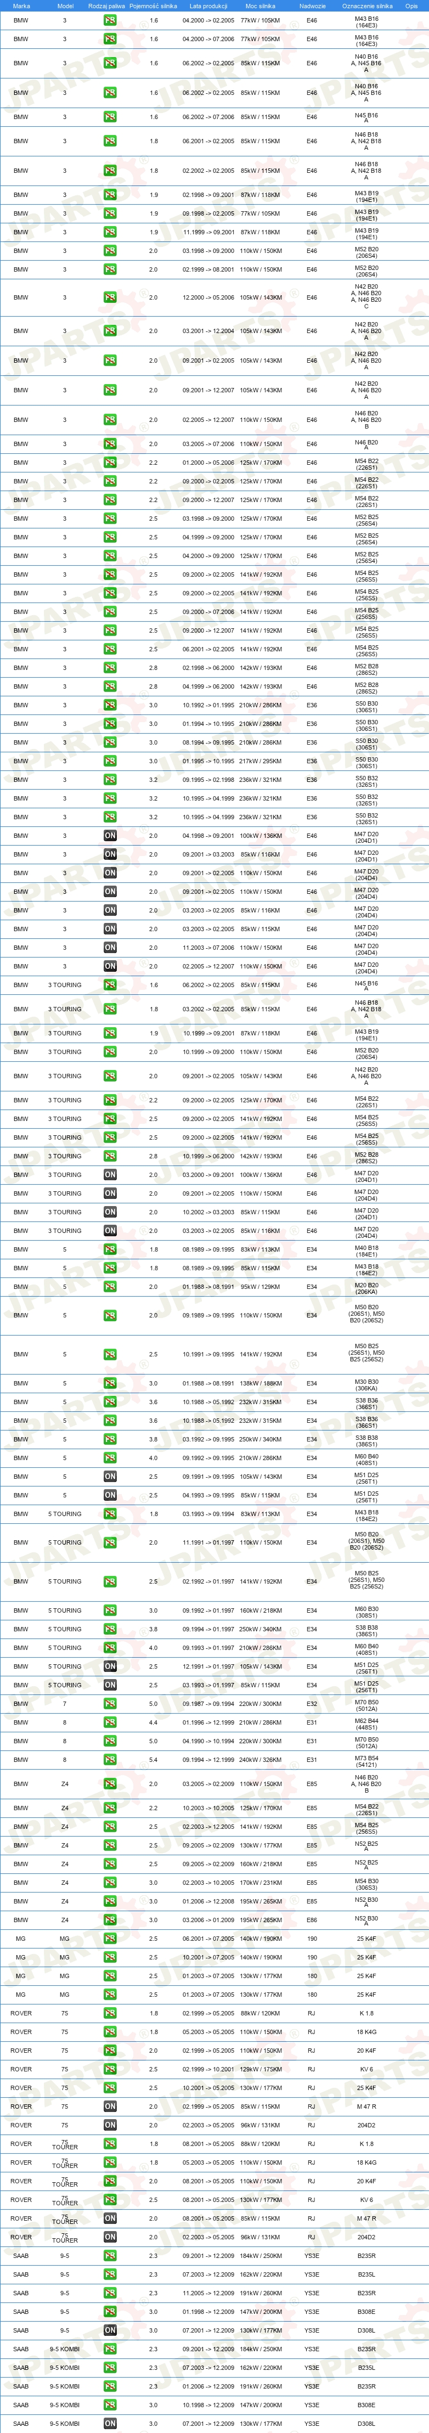Click diesel ON icon for BMW 3 04.1998–09.2001 100kW row
The image size is (429, 2433).
tap(110, 836)
